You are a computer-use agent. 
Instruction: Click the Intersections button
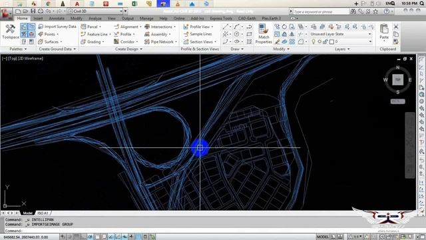tap(160, 27)
